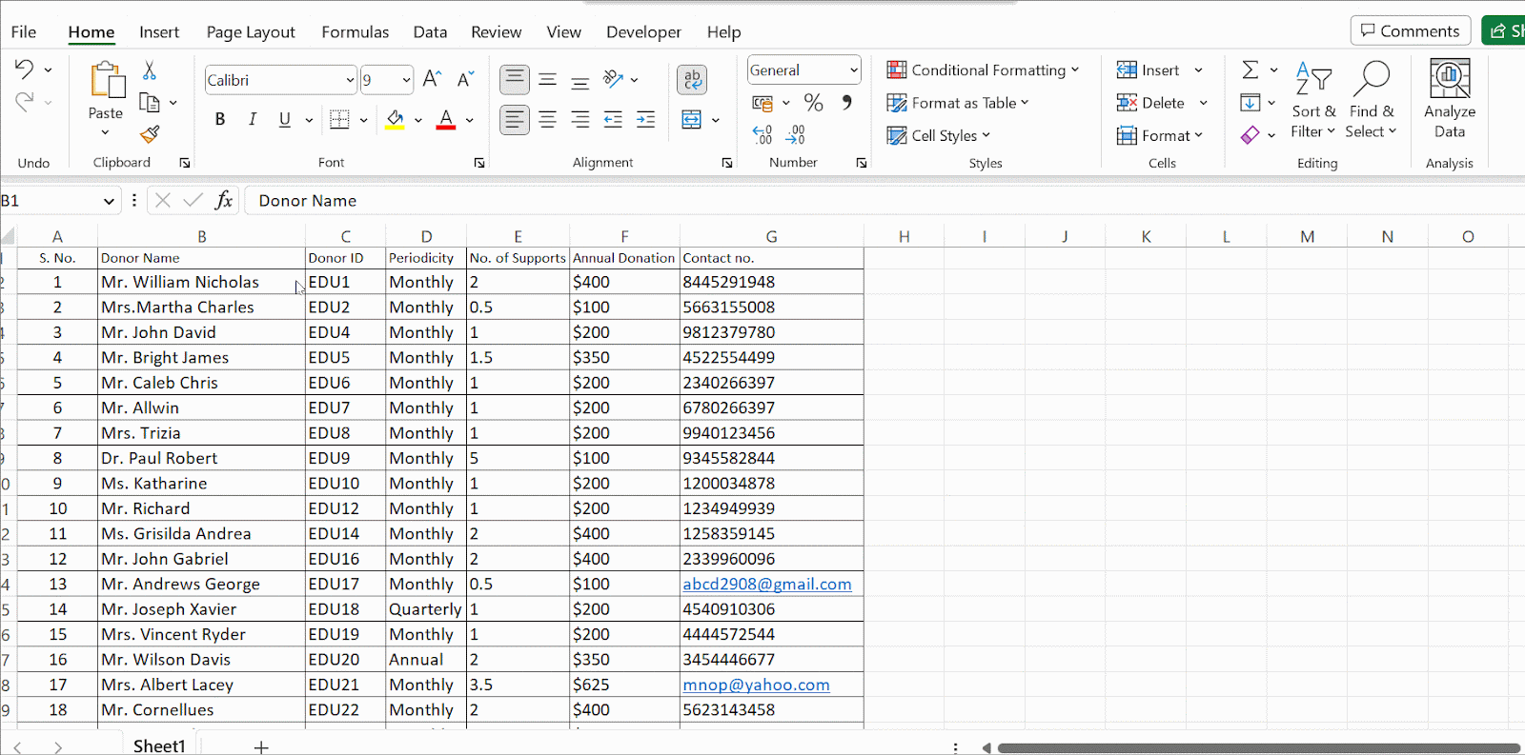This screenshot has width=1525, height=755.
Task: Open the File menu
Action: (x=24, y=31)
